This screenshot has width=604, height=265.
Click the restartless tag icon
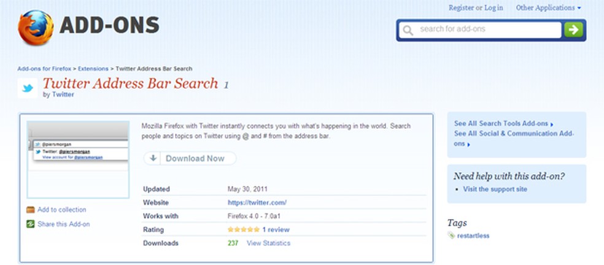pos(451,236)
